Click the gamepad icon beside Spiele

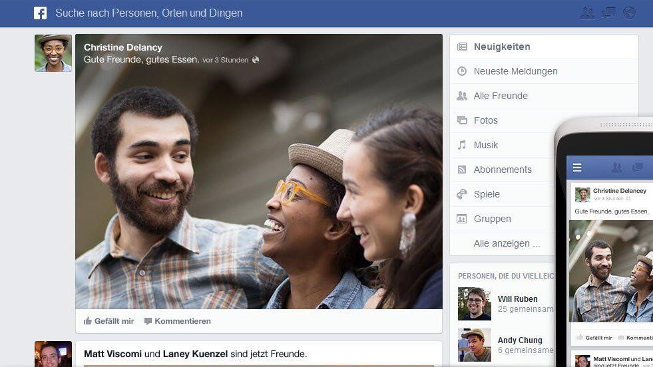(x=462, y=194)
